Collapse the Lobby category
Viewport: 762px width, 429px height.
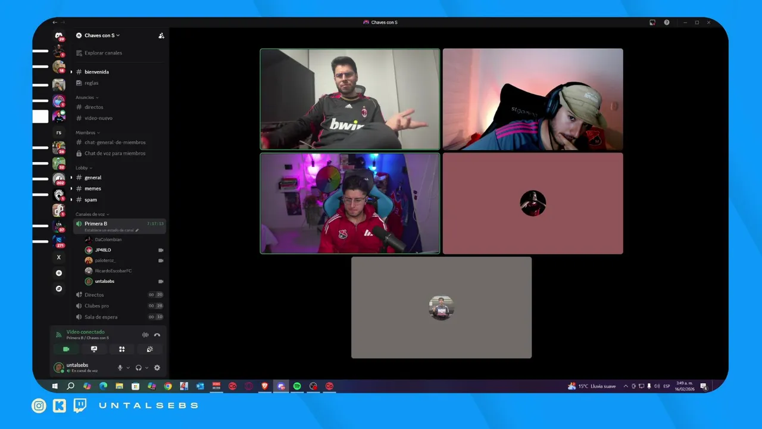pos(84,168)
